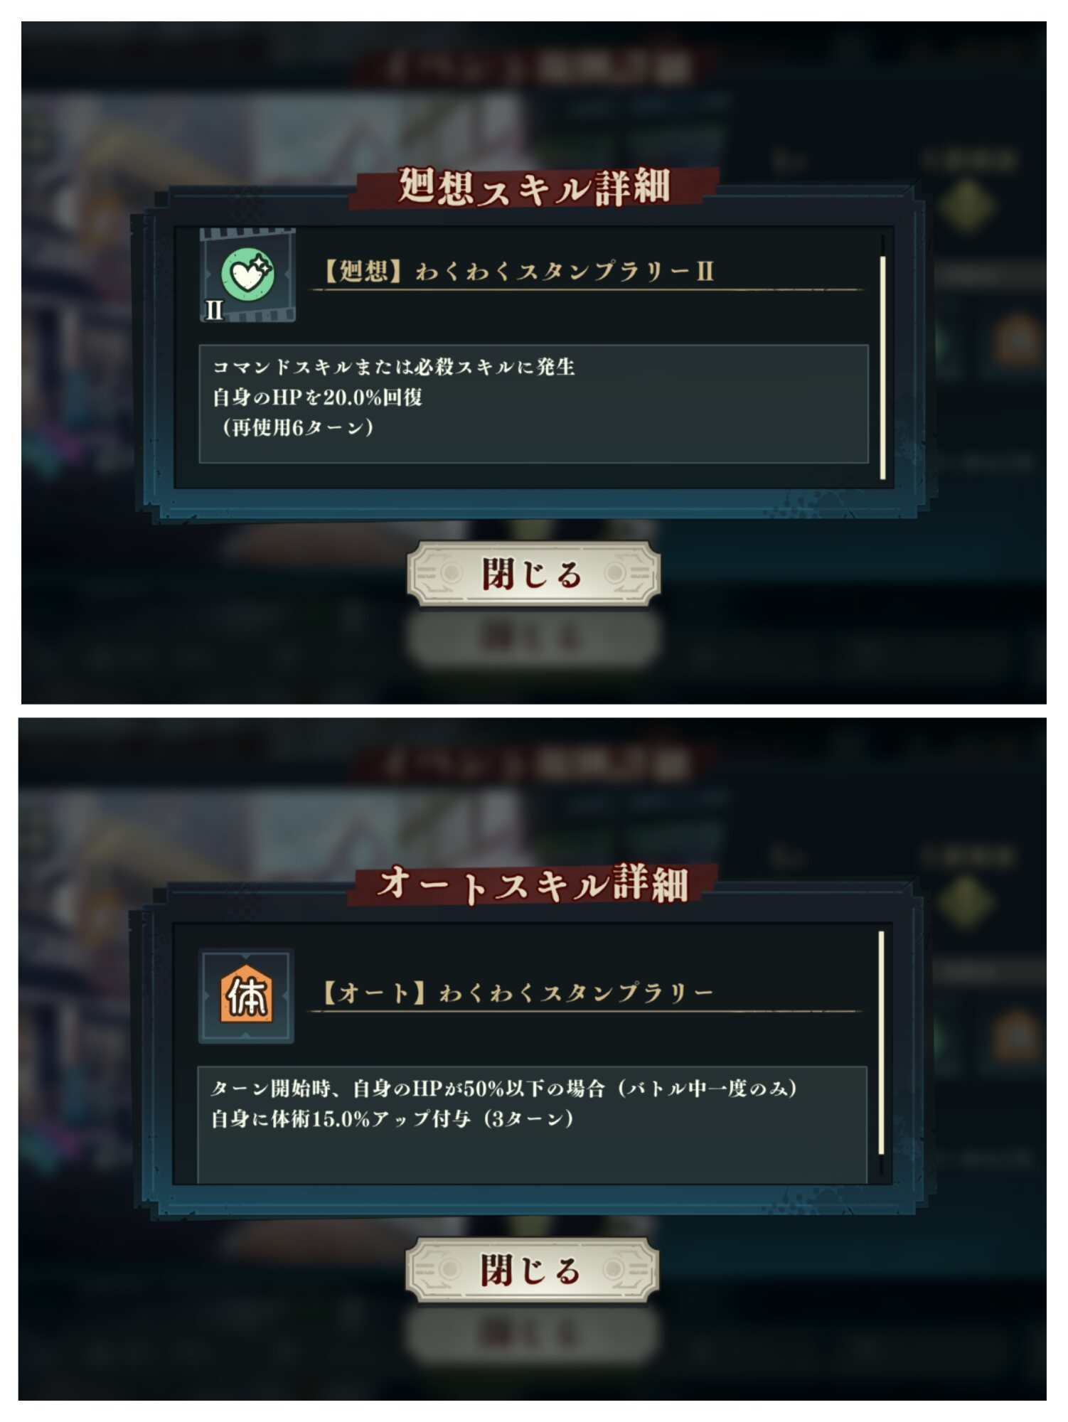The width and height of the screenshot is (1068, 1422).
Task: Click the 再使用6ターン cooldown text
Action: 297,427
